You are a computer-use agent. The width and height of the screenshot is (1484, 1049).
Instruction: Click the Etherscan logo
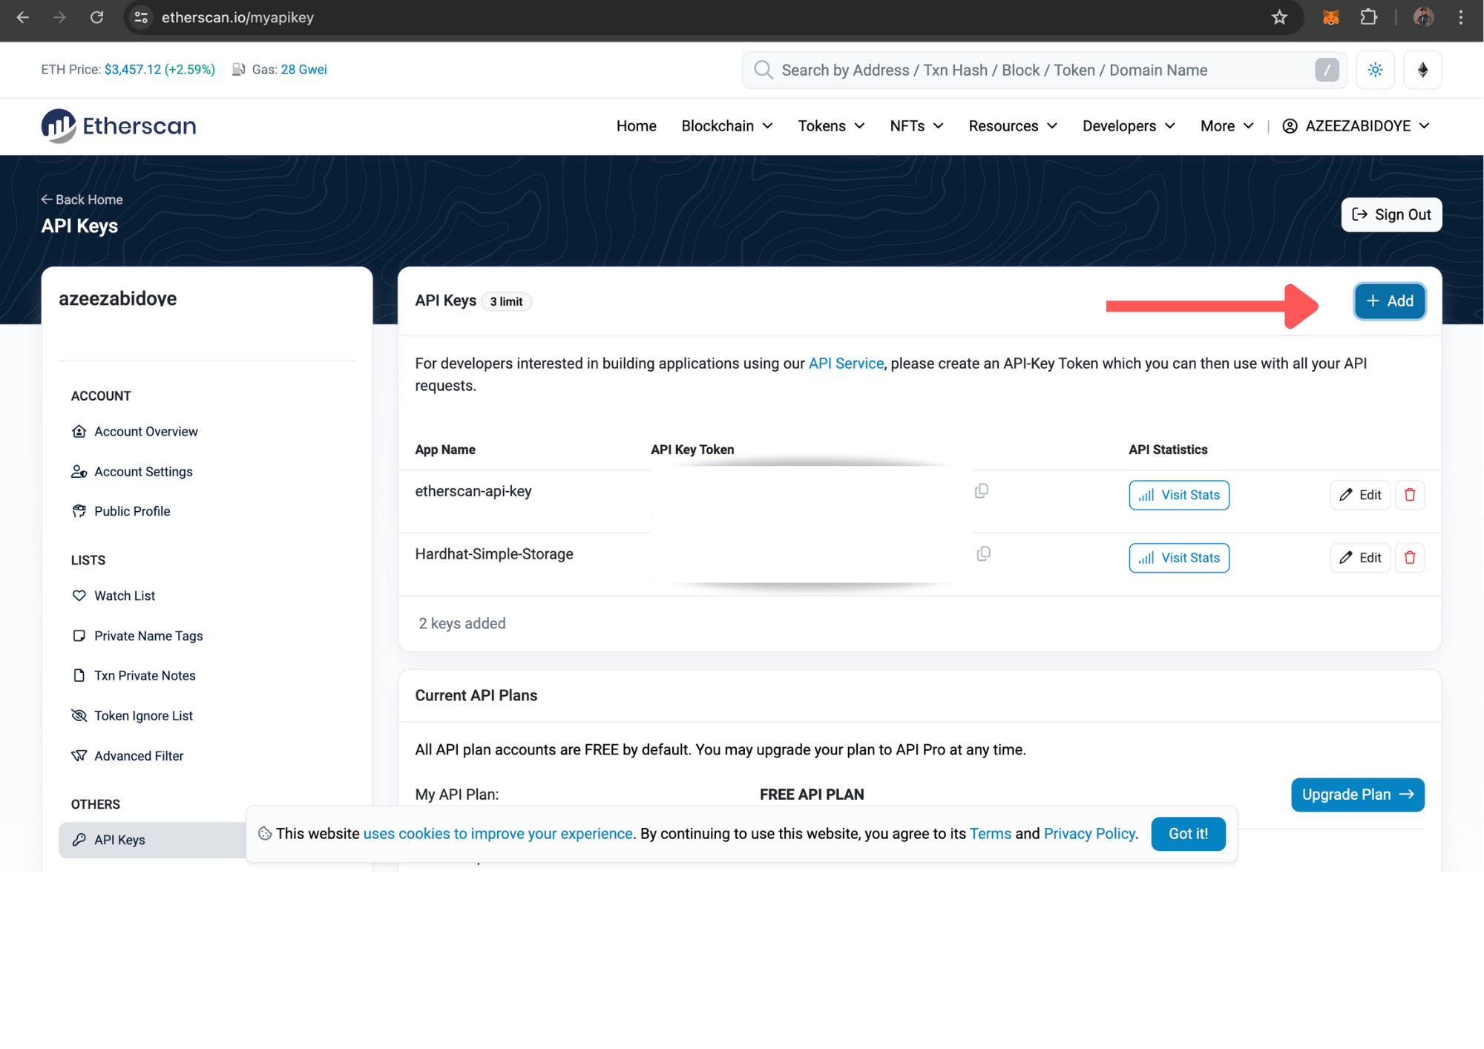[118, 125]
